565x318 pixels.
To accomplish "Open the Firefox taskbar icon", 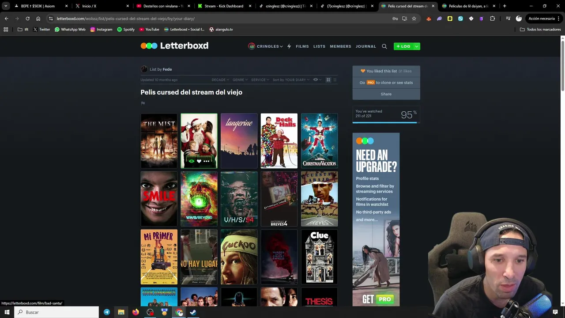I will pos(136,312).
